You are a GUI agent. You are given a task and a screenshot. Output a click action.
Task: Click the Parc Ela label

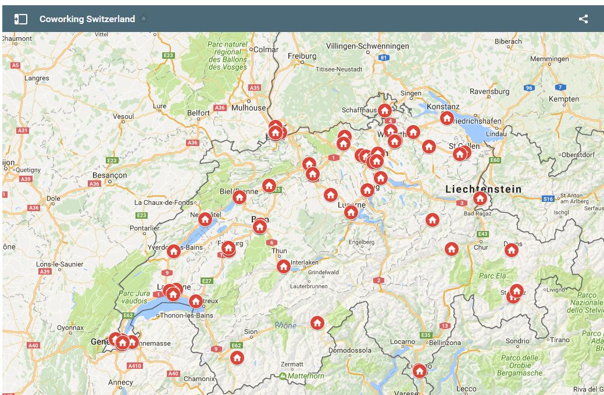pos(492,276)
